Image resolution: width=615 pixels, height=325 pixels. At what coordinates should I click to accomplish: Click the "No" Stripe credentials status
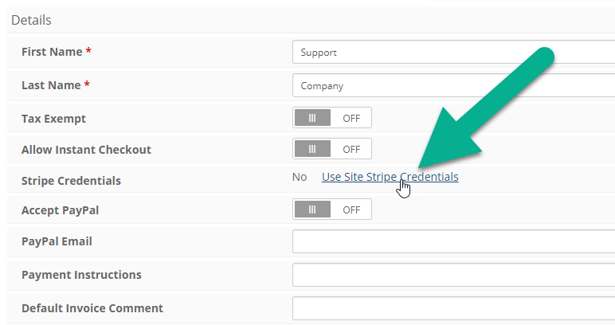coord(300,177)
